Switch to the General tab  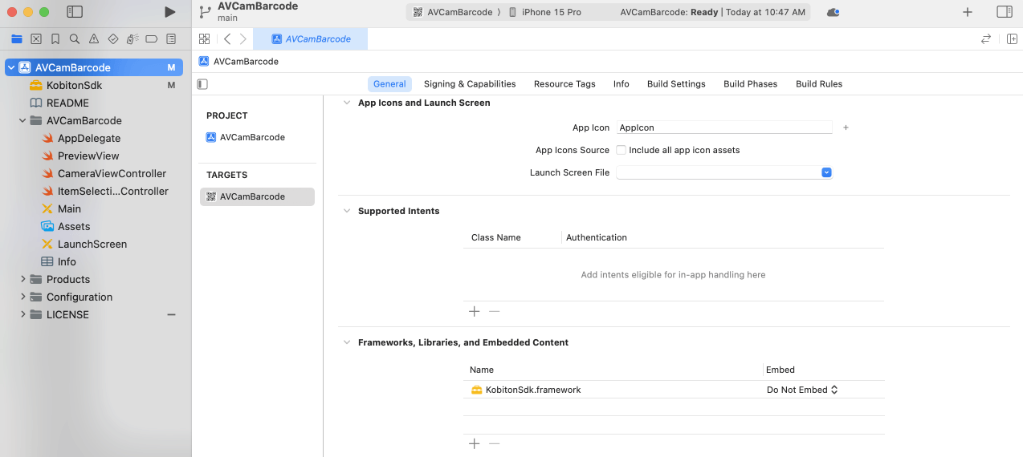[x=389, y=83]
